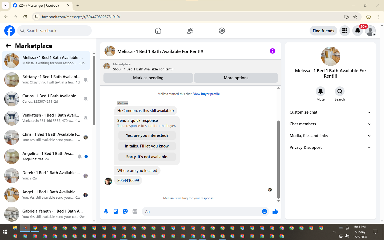
Task: Open File Explorer from the taskbar
Action: pyautogui.click(x=15, y=228)
